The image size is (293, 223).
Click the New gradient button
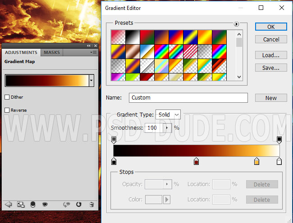[271, 98]
